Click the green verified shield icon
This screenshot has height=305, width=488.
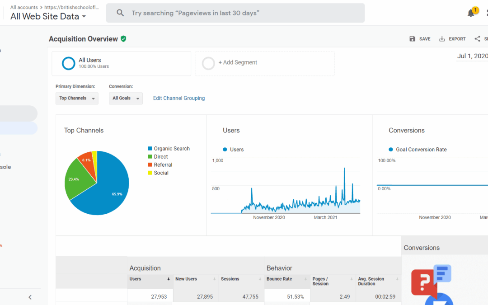[x=123, y=39]
